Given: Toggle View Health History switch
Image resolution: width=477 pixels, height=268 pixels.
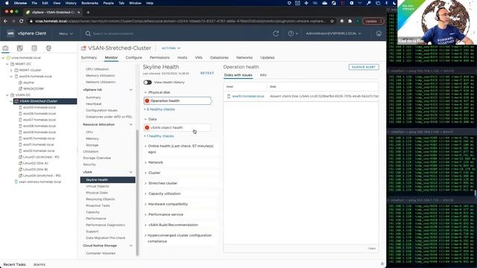Looking at the screenshot, I should [x=148, y=83].
